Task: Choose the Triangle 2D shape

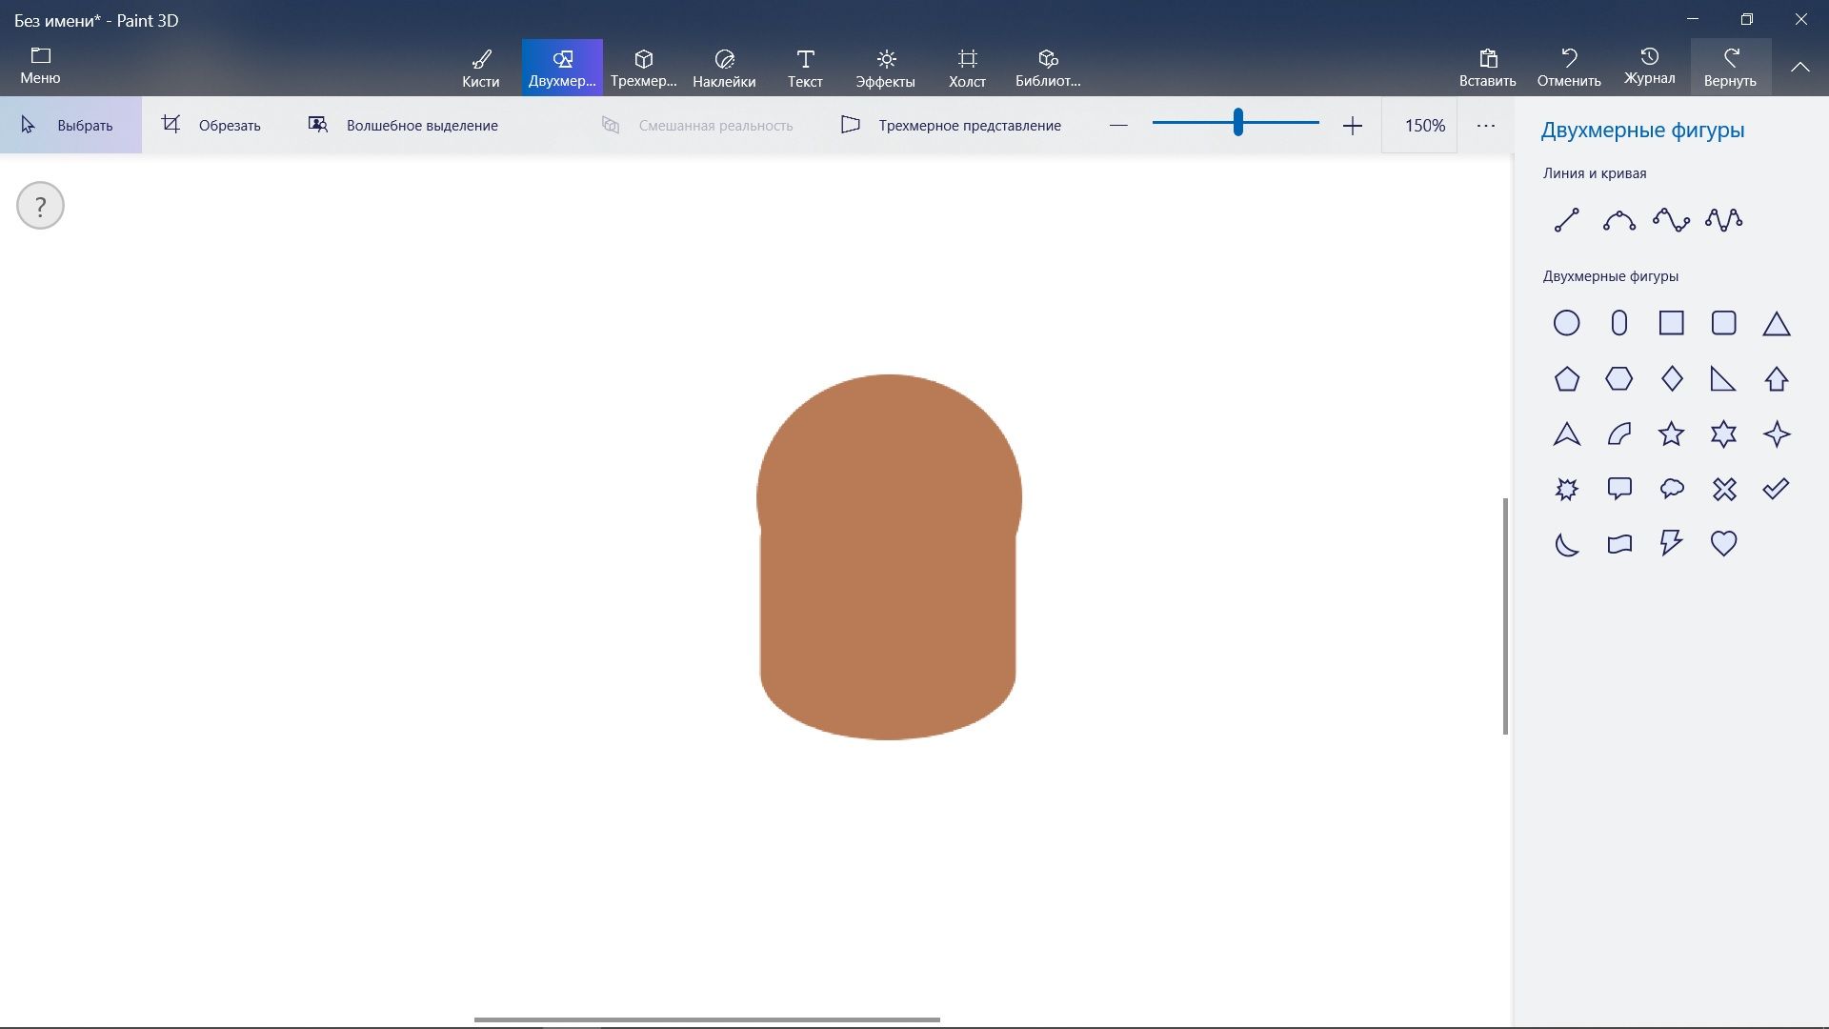Action: pyautogui.click(x=1776, y=324)
